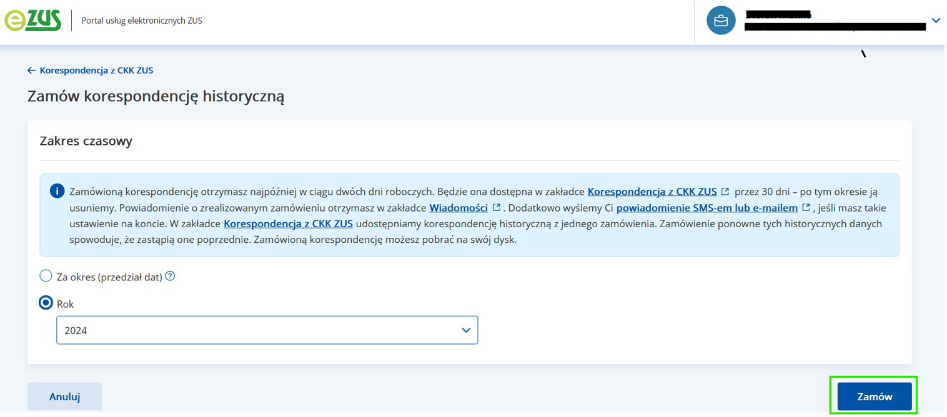Click external link icon after first Korespondencja z CKK ZUS link
This screenshot has height=417, width=947.
(725, 192)
